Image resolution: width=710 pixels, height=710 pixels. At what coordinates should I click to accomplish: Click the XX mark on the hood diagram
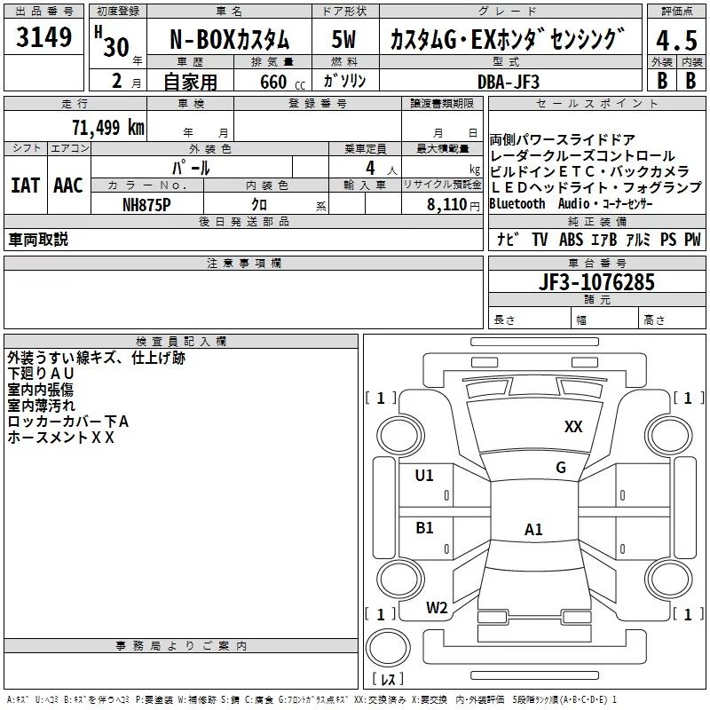(x=573, y=426)
